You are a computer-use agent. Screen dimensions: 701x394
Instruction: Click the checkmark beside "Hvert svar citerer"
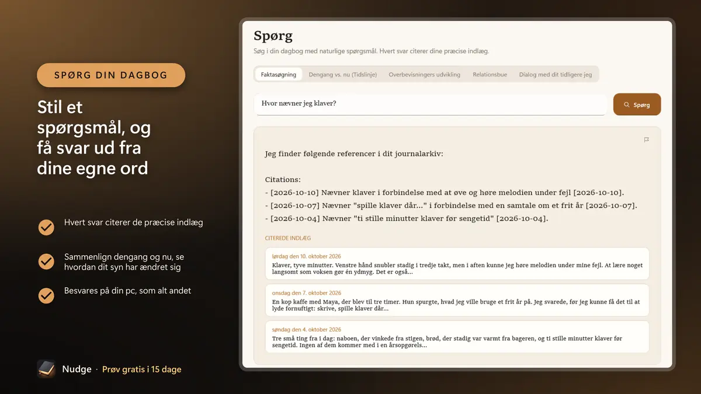pyautogui.click(x=46, y=227)
